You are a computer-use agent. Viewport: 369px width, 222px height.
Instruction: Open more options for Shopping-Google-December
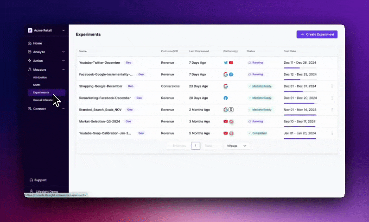click(x=332, y=86)
